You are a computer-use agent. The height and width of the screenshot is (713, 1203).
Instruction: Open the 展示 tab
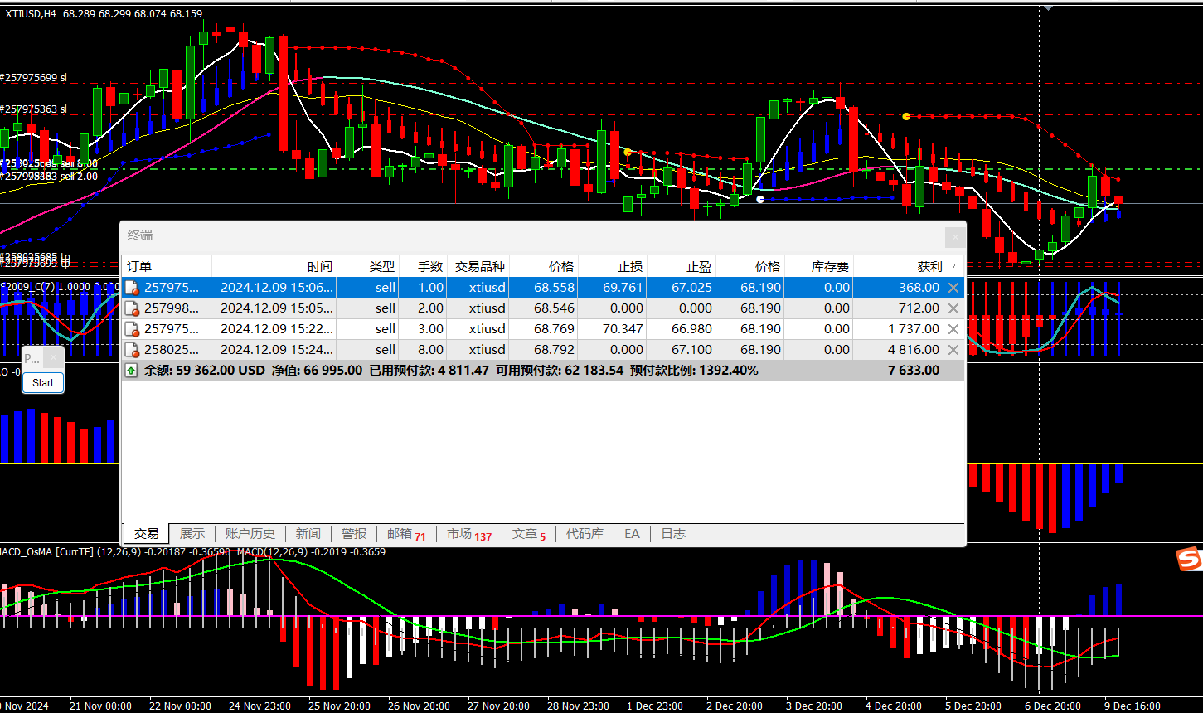click(x=192, y=534)
